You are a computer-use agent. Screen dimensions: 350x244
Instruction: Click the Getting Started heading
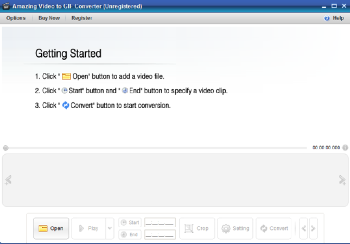click(x=68, y=54)
